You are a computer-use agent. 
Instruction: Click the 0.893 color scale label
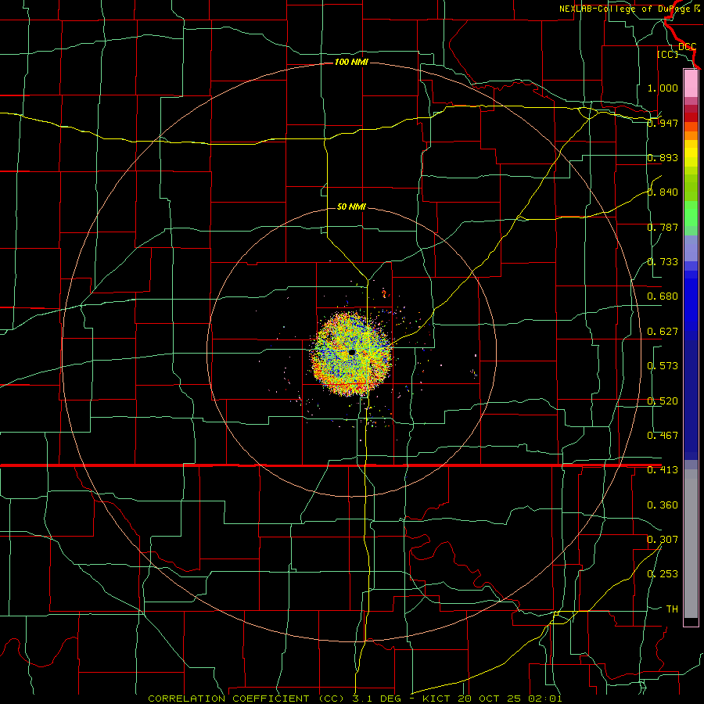tap(663, 157)
